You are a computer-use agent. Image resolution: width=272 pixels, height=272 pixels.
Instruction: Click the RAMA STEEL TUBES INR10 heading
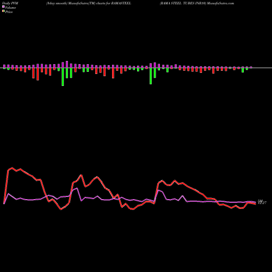point(197,3)
